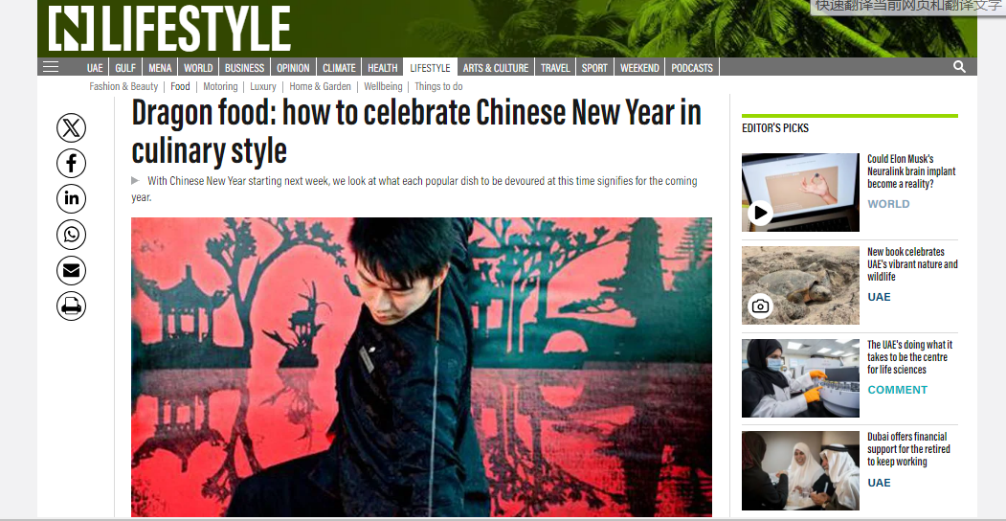Image resolution: width=1006 pixels, height=521 pixels.
Task: Click The National N logo
Action: (x=71, y=28)
